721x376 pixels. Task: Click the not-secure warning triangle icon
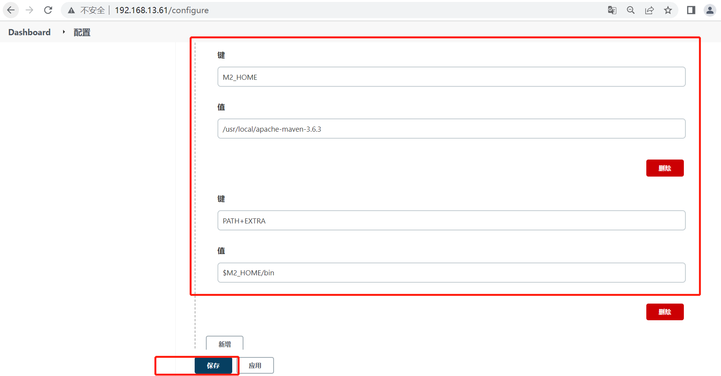click(71, 10)
